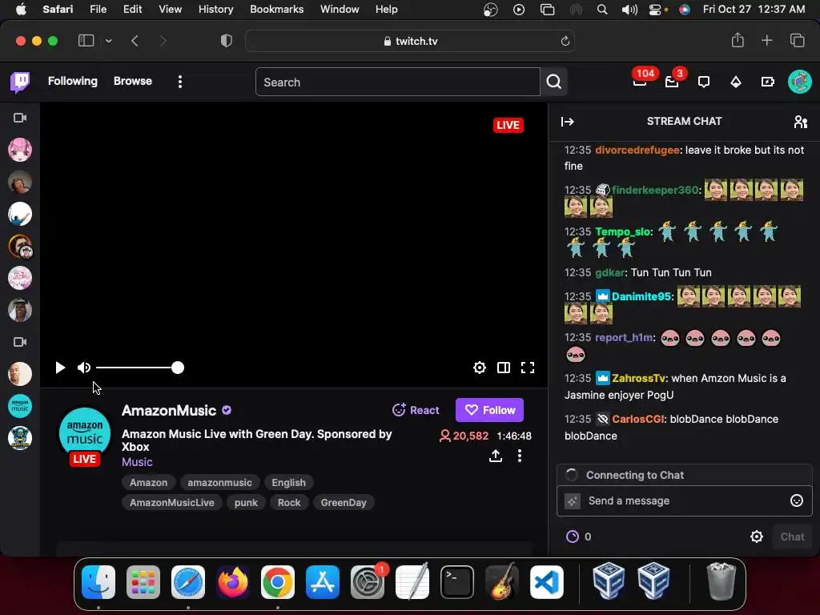The width and height of the screenshot is (820, 615).
Task: Open the chat community users icon
Action: pyautogui.click(x=801, y=122)
